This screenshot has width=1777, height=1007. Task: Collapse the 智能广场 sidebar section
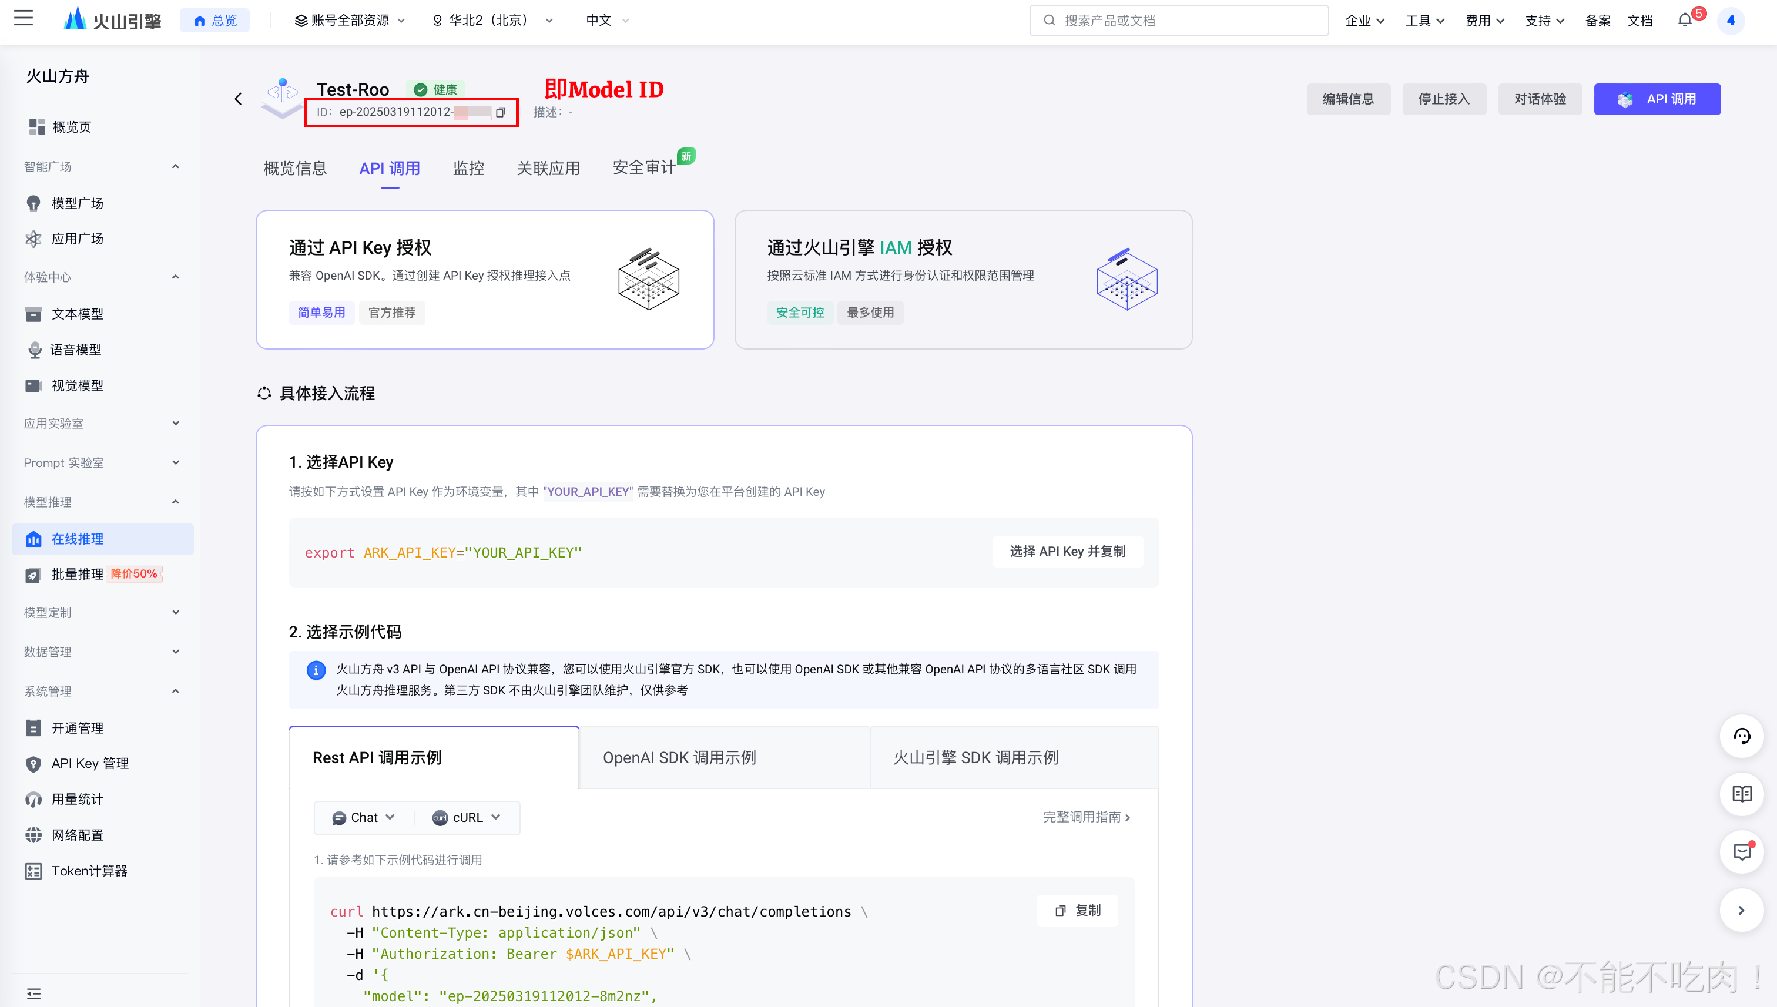175,167
